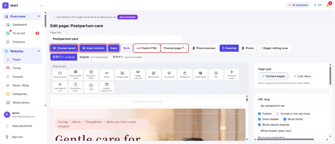The width and height of the screenshot is (335, 144).
Task: Switch to the English translation tab
Action: click(94, 57)
